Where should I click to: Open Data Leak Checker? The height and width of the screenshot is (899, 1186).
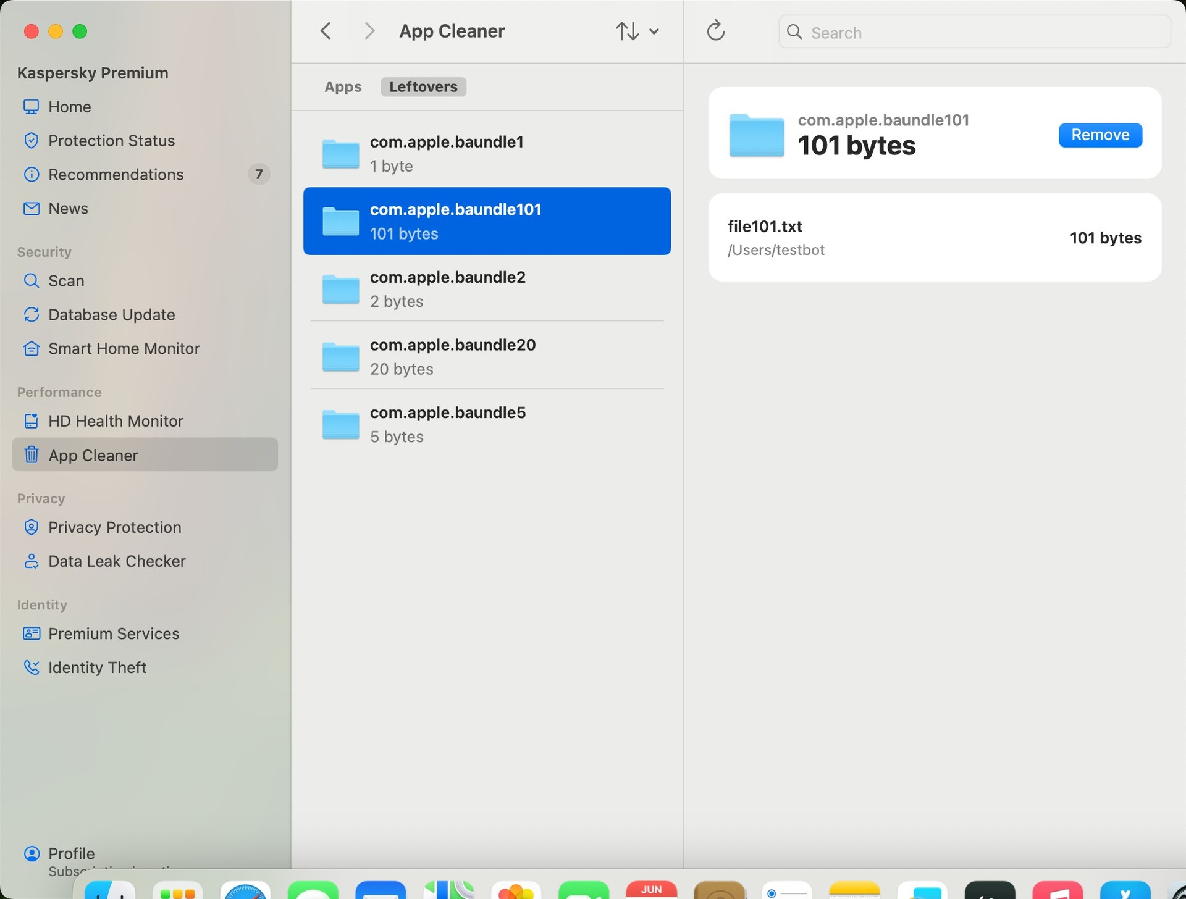point(145,561)
